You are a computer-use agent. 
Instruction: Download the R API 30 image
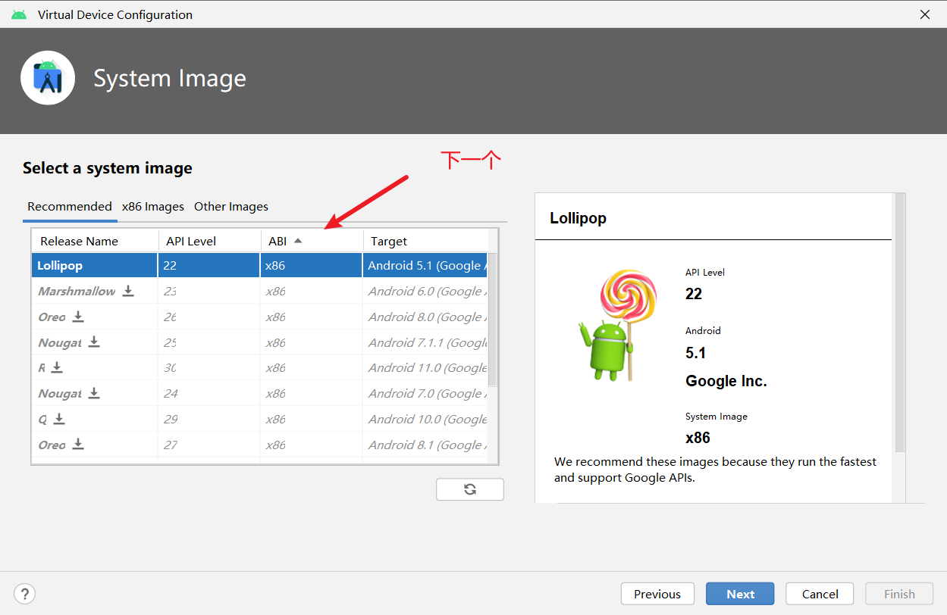tap(57, 368)
